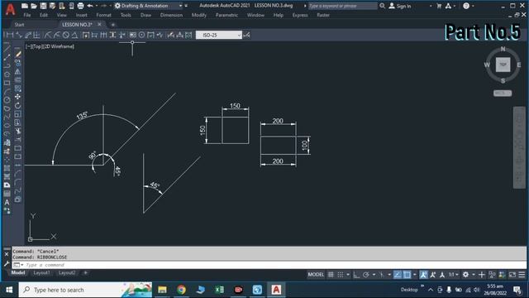Select the Angular dimension tool
The width and height of the screenshot is (529, 298).
coord(74,35)
